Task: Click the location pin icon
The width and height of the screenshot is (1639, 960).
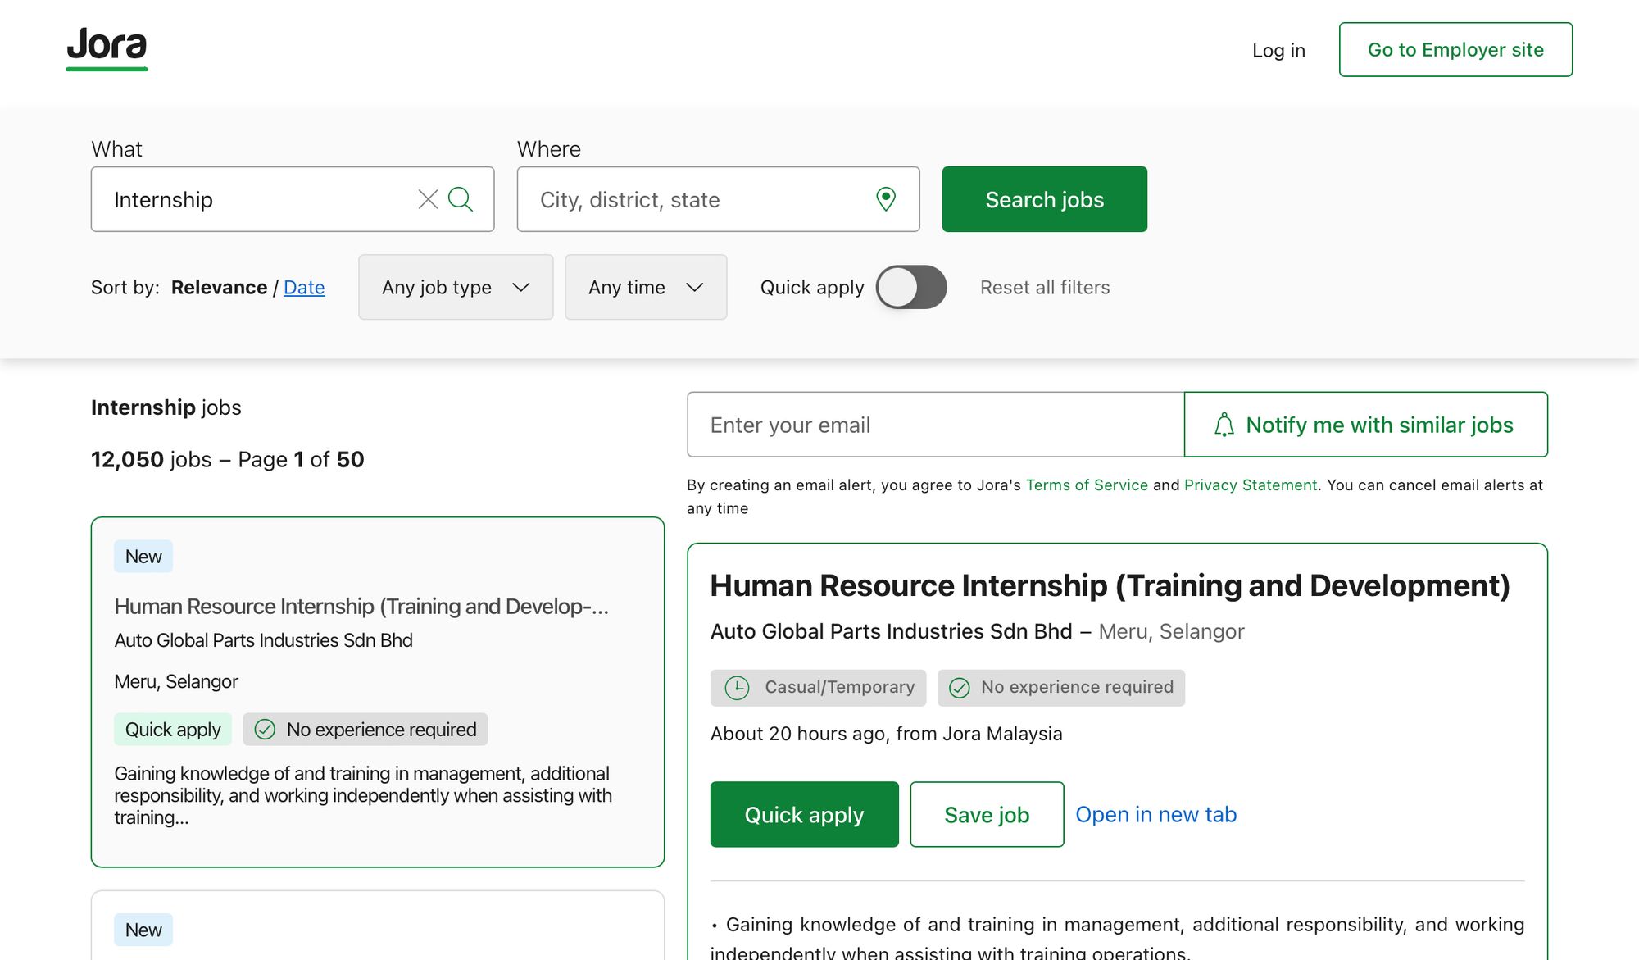Action: 886,199
